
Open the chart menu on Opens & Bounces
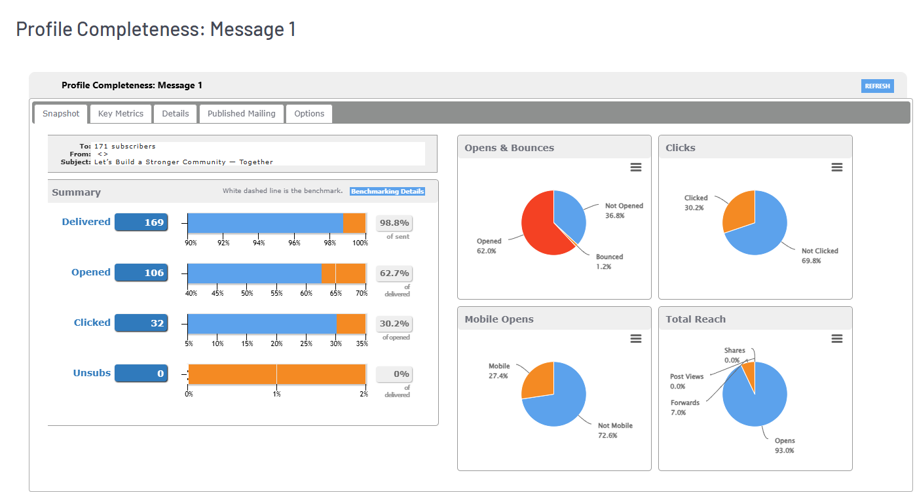[635, 167]
